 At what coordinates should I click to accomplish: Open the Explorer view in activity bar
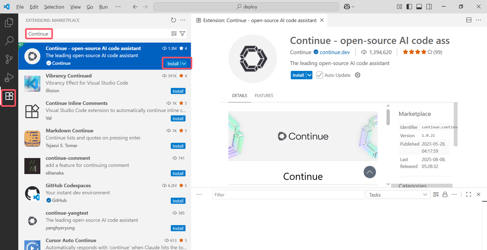[9, 22]
